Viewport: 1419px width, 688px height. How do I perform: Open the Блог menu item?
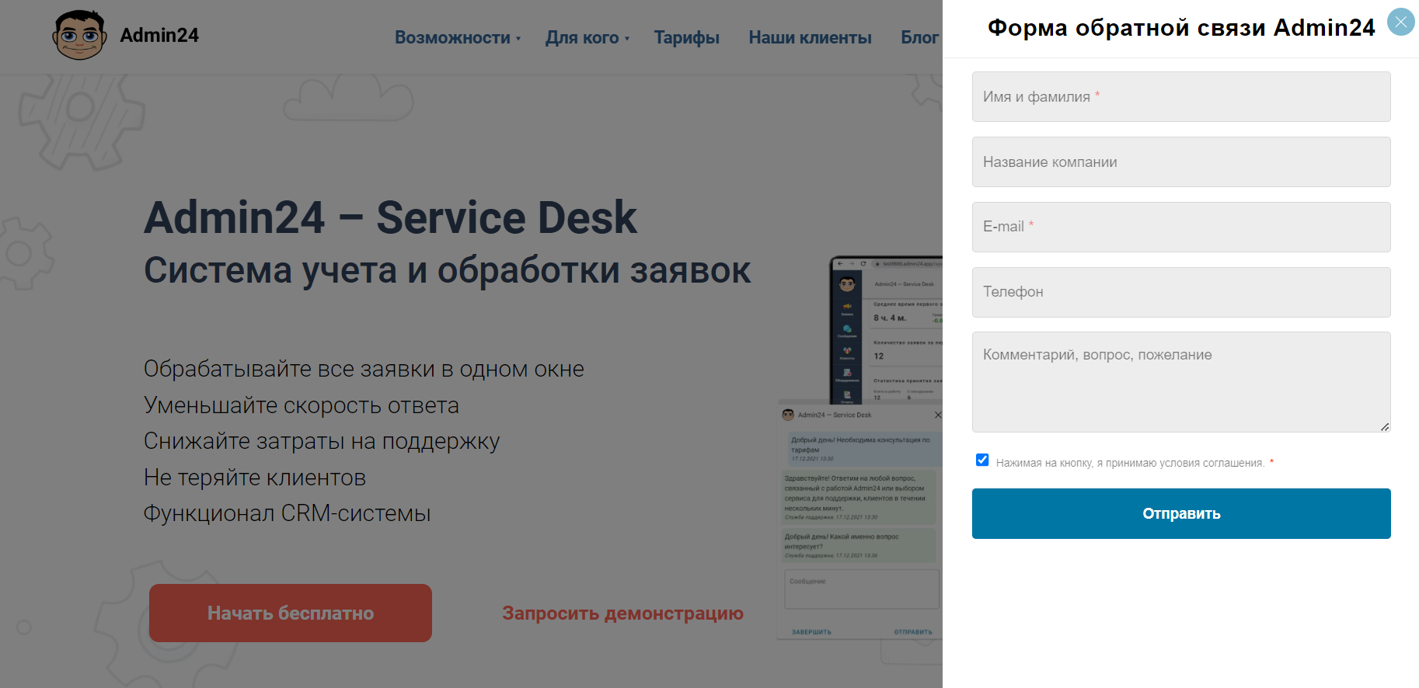tap(920, 37)
